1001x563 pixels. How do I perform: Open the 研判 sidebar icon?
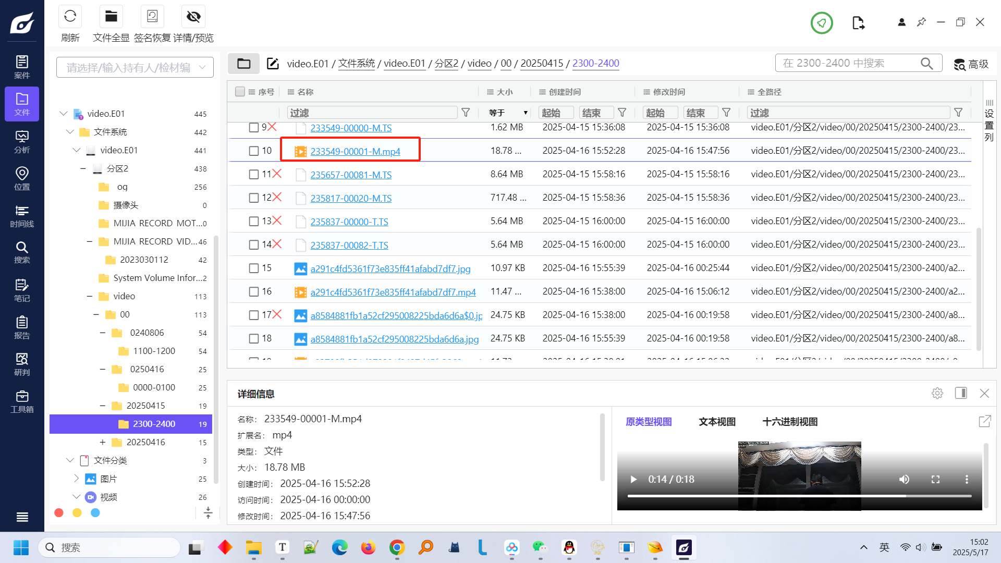pos(22,364)
